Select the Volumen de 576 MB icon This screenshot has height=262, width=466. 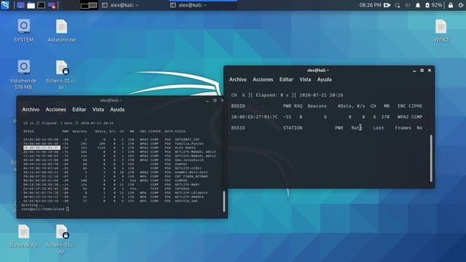point(23,75)
